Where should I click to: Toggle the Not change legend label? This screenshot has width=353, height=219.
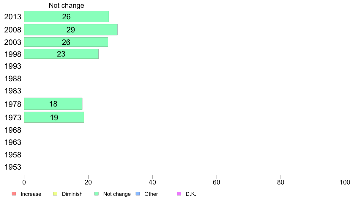coord(117,194)
